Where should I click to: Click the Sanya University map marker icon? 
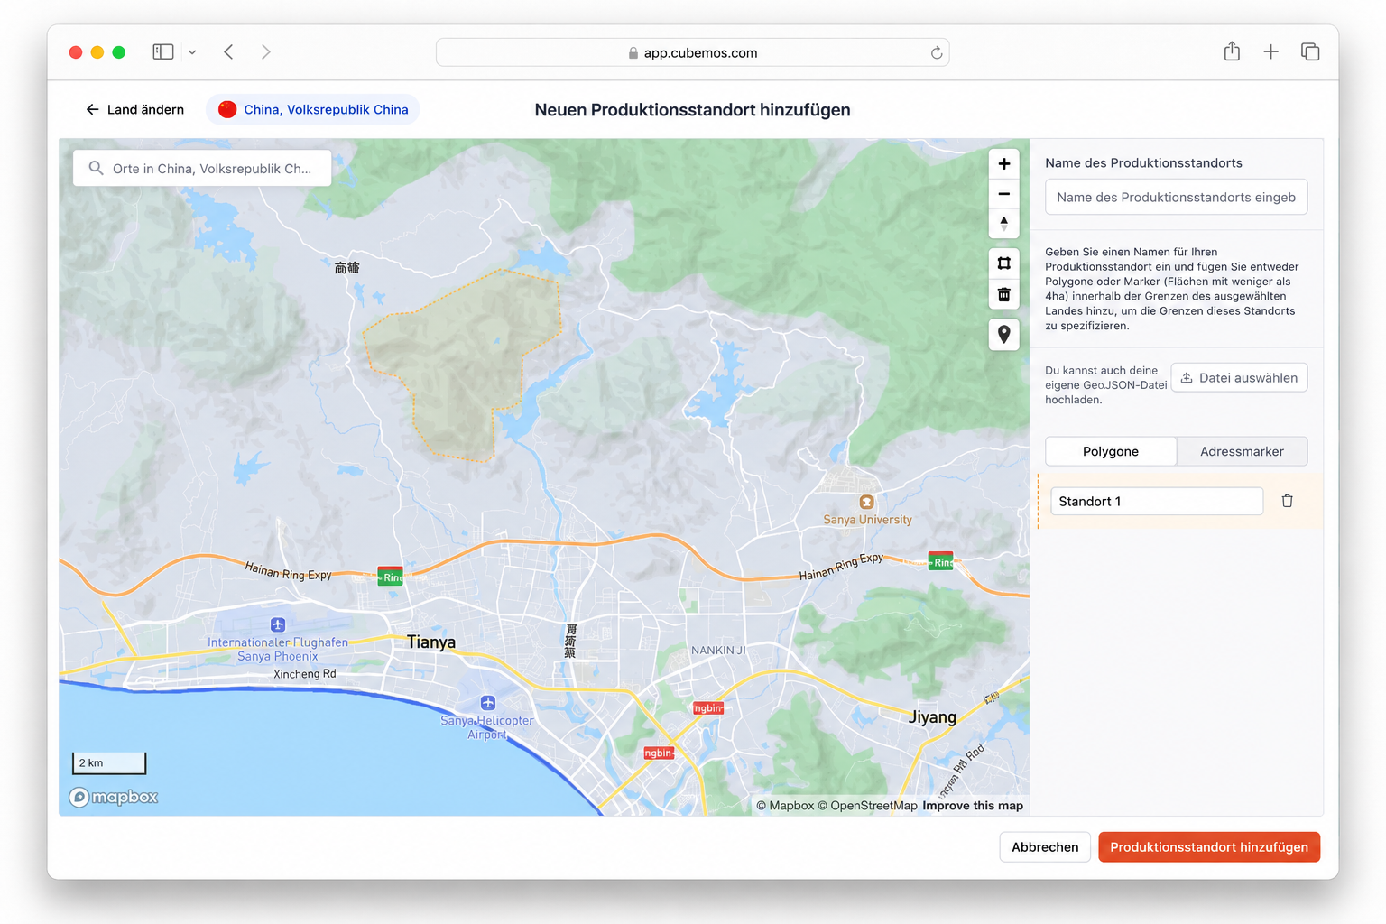click(x=866, y=503)
